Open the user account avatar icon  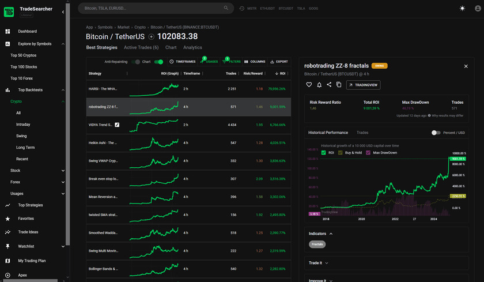(x=478, y=8)
